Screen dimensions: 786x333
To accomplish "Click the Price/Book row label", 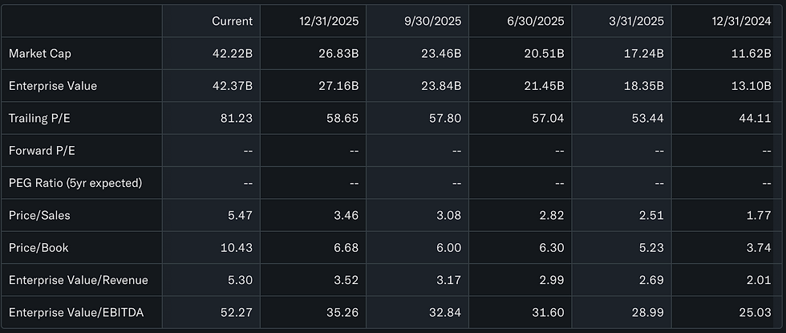I will 37,247.
